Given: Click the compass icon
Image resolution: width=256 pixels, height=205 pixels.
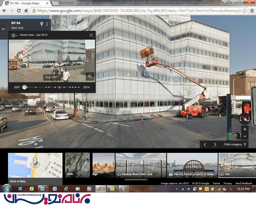Looking at the screenshot, I should point(245,119).
